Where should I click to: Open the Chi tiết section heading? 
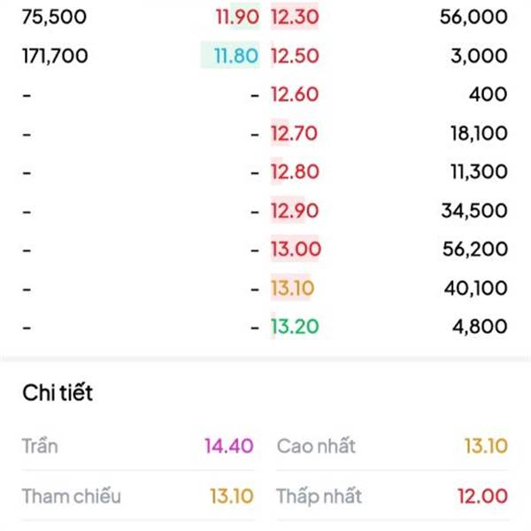[x=58, y=393]
